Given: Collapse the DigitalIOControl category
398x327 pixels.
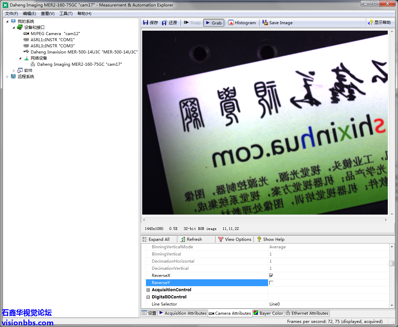Looking at the screenshot, I should 148,297.
